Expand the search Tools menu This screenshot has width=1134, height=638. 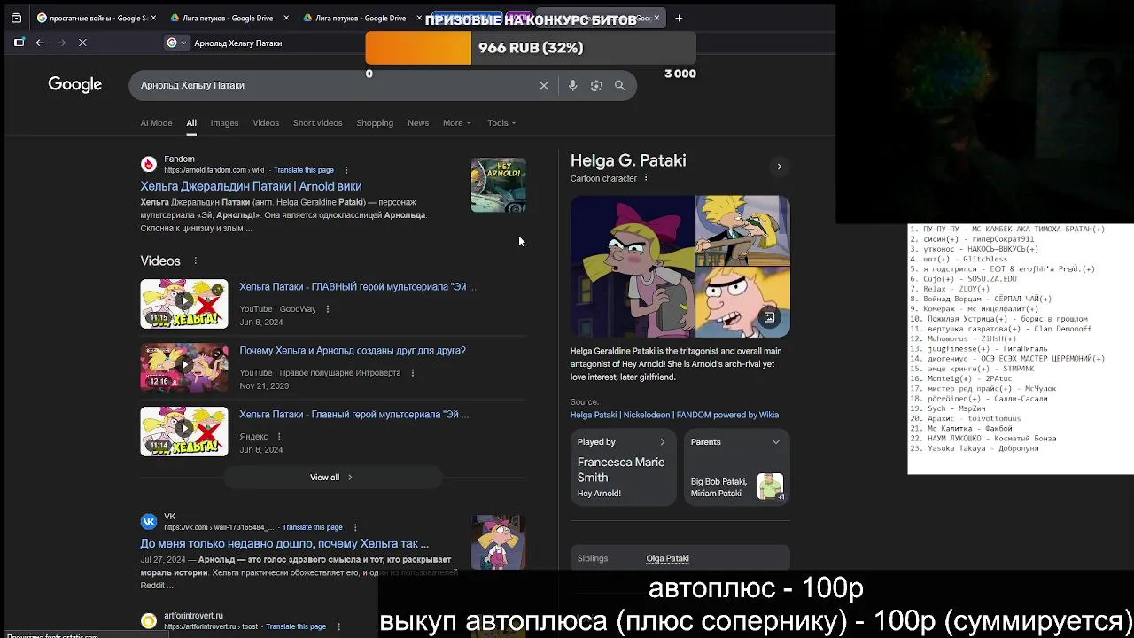(x=501, y=123)
